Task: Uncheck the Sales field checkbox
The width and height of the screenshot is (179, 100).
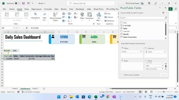Action: point(122,28)
